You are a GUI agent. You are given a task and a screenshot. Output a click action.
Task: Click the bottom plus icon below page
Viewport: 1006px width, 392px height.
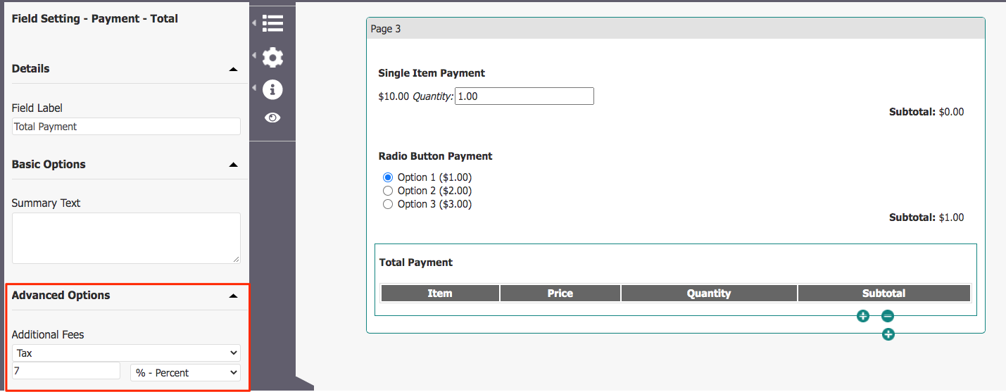[888, 334]
